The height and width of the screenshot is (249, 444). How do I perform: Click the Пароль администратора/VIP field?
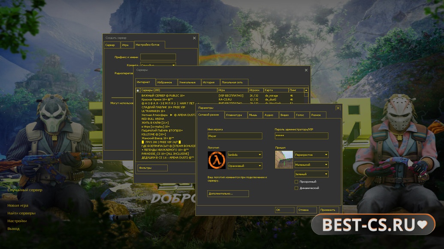[x=301, y=136]
